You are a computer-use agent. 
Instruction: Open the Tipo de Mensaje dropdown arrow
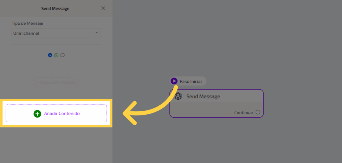(97, 33)
